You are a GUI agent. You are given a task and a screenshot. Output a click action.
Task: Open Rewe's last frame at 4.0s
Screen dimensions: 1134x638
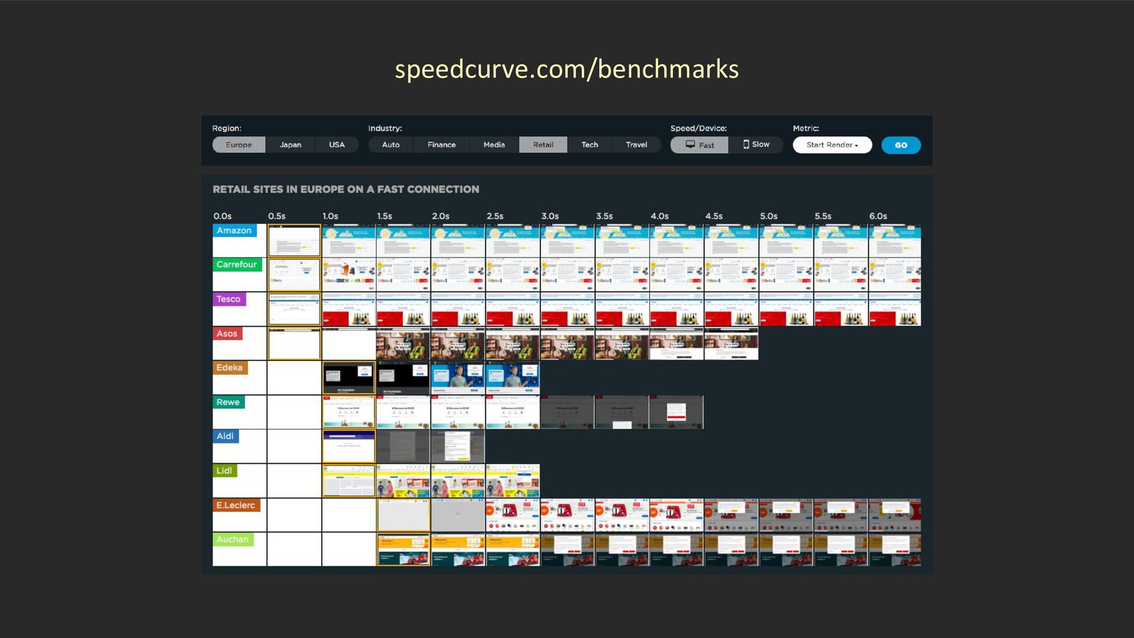(676, 412)
